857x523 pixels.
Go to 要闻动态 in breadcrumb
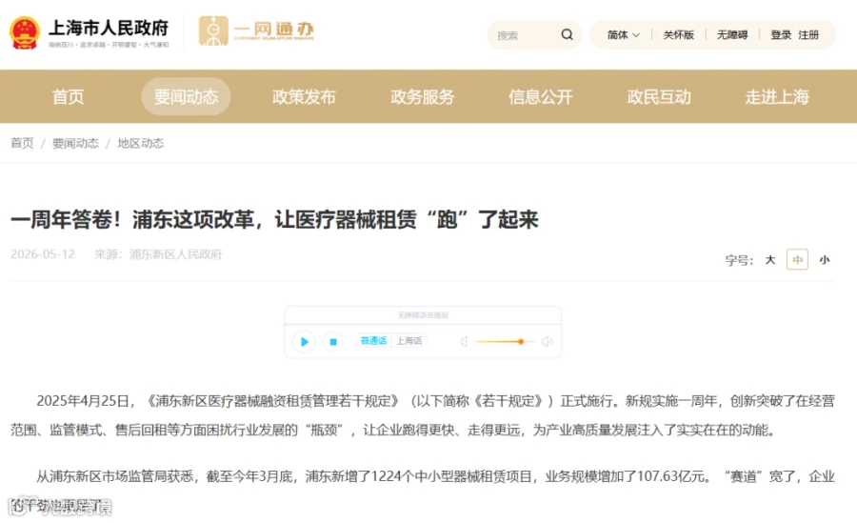[75, 143]
